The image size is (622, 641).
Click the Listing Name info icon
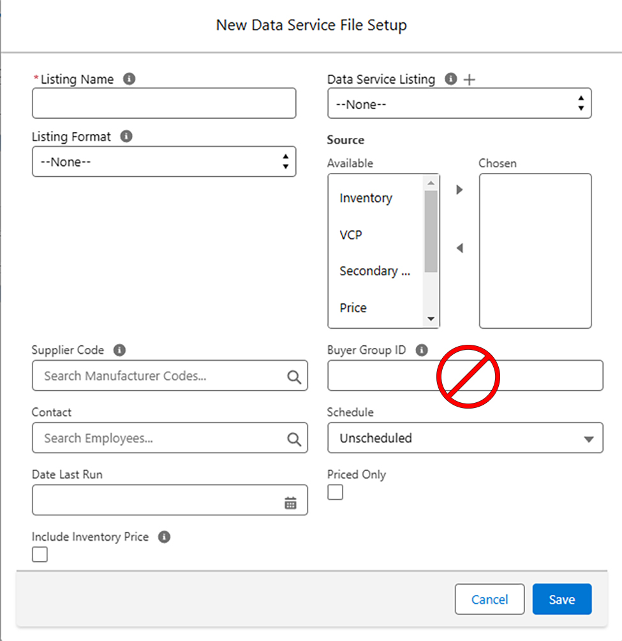tap(129, 79)
